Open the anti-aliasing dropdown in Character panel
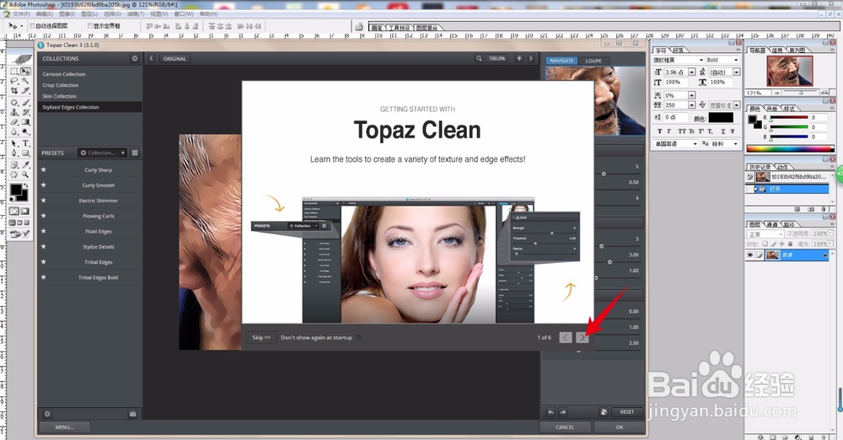The width and height of the screenshot is (843, 440). pos(736,143)
